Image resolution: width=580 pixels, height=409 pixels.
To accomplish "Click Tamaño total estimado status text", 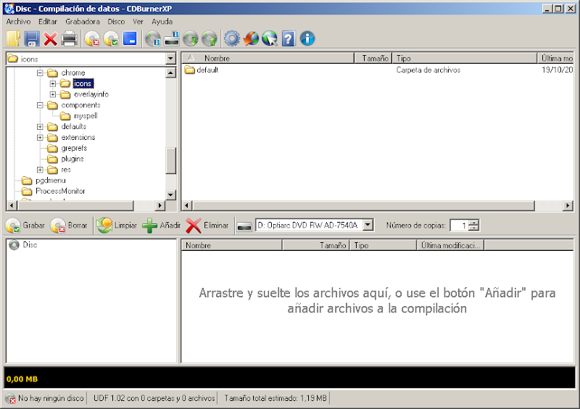I will tap(275, 398).
